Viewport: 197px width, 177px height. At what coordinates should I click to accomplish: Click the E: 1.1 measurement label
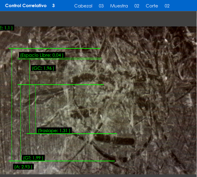point(6,28)
